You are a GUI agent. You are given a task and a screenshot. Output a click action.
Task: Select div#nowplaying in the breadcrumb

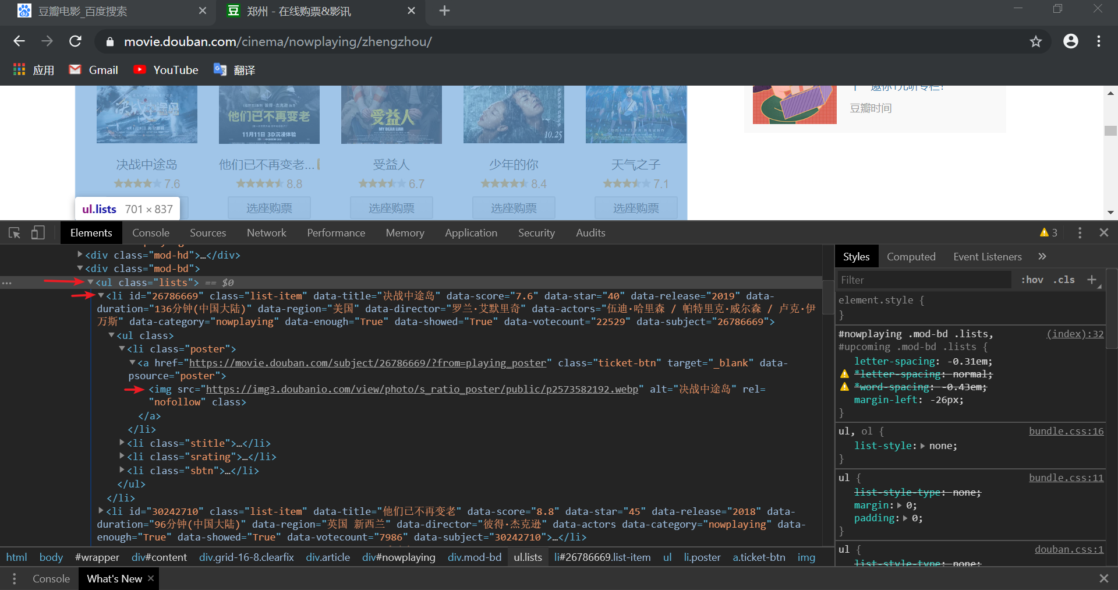click(399, 557)
